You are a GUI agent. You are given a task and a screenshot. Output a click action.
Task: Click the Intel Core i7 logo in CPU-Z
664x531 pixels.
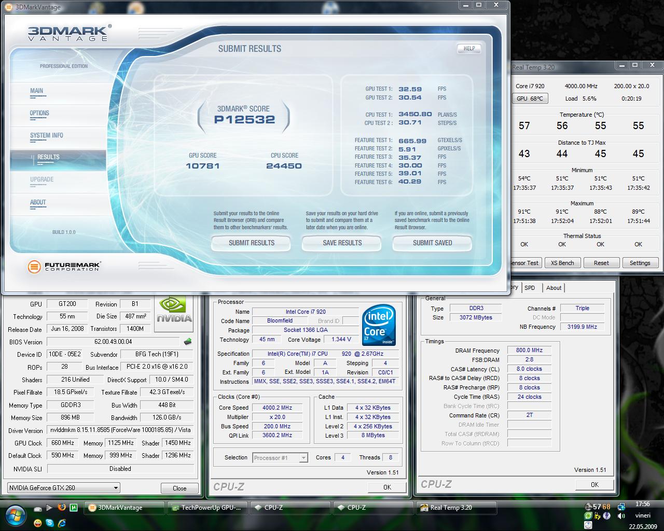(379, 325)
